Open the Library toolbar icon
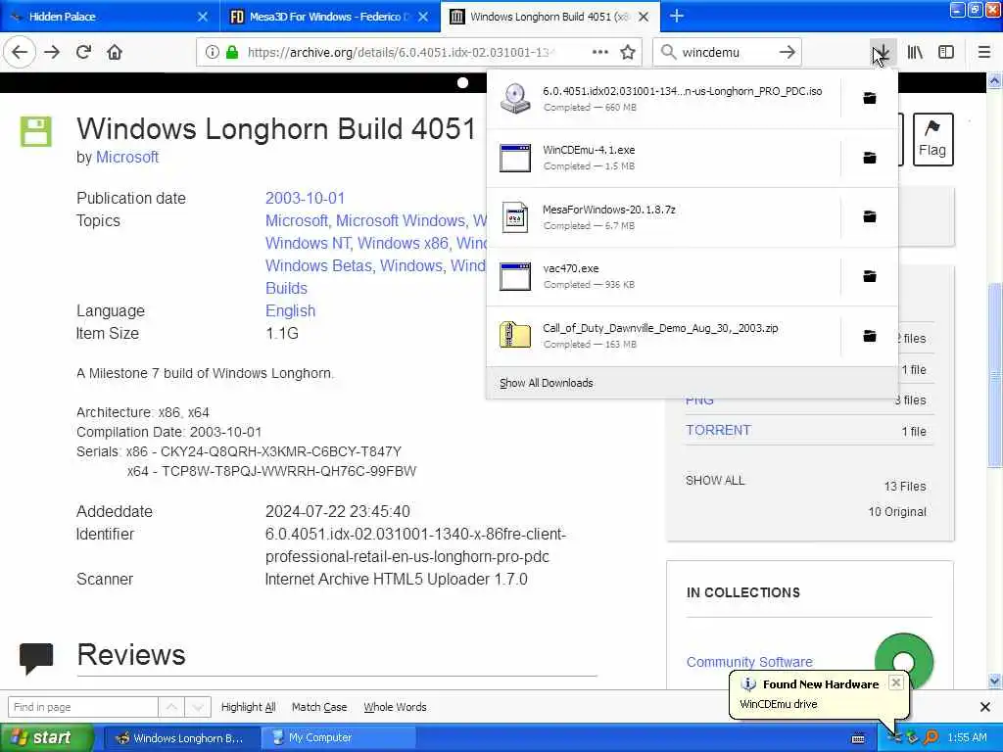 [x=915, y=52]
